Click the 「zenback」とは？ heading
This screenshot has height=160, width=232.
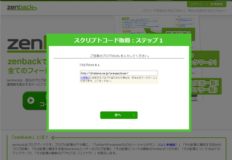pyautogui.click(x=30, y=137)
